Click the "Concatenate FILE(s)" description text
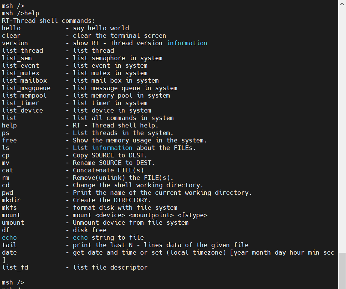 (108, 170)
